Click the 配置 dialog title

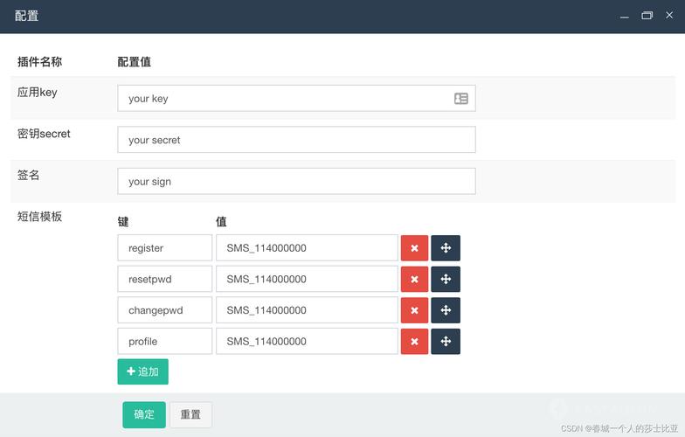point(26,16)
